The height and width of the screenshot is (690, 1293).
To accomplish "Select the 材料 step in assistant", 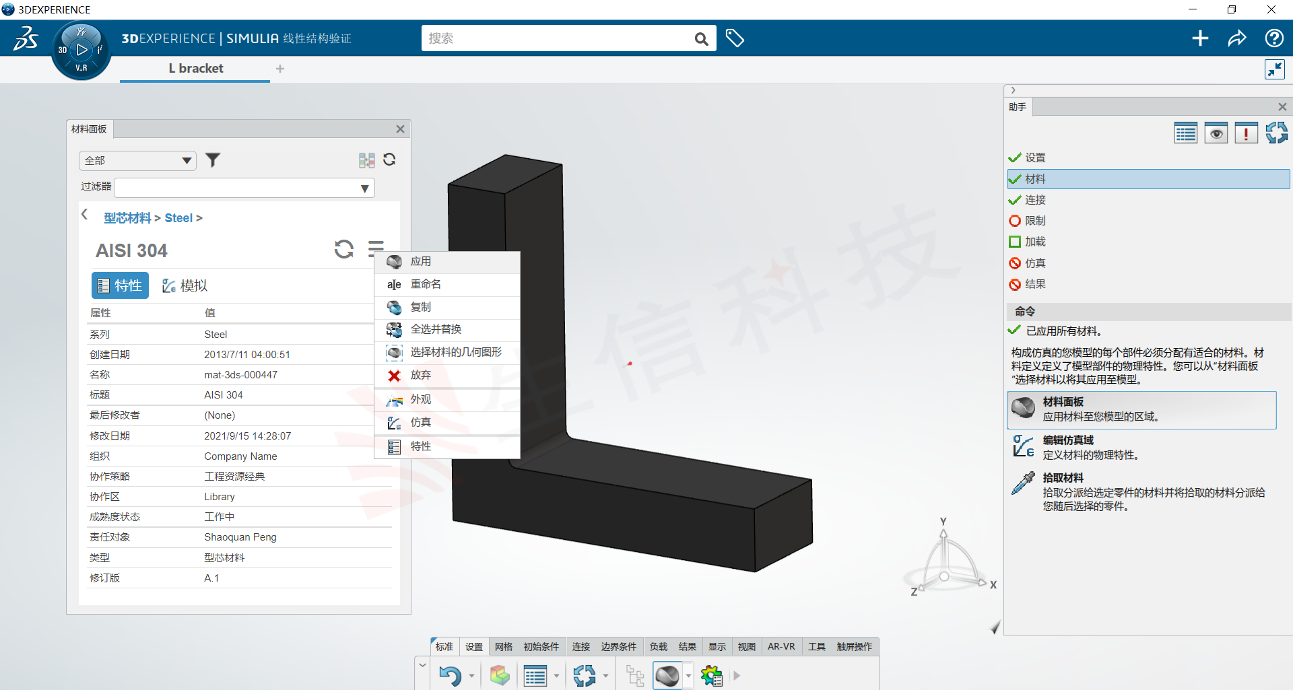I will [x=1148, y=179].
